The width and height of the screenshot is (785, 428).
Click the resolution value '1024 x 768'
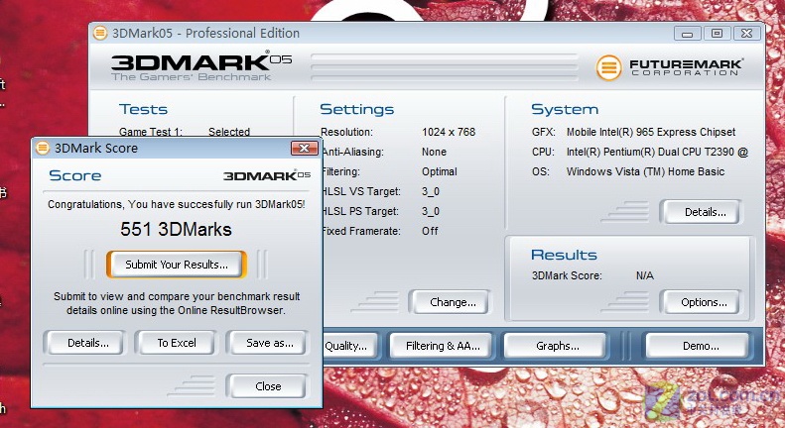(449, 132)
